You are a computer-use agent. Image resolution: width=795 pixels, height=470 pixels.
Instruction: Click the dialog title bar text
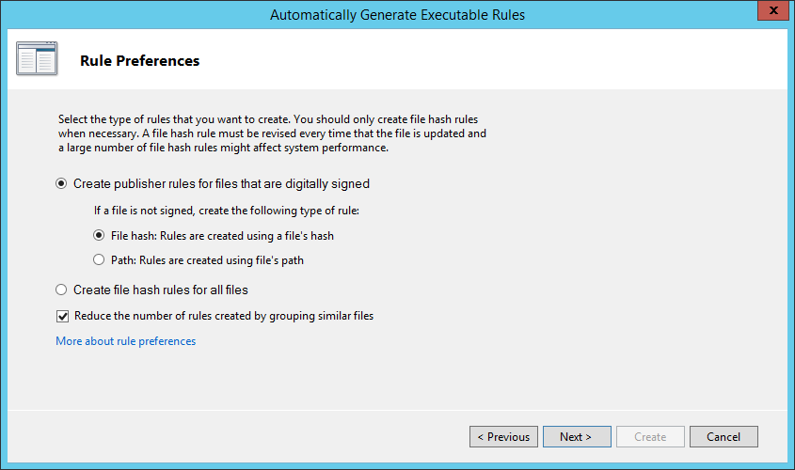coord(397,15)
